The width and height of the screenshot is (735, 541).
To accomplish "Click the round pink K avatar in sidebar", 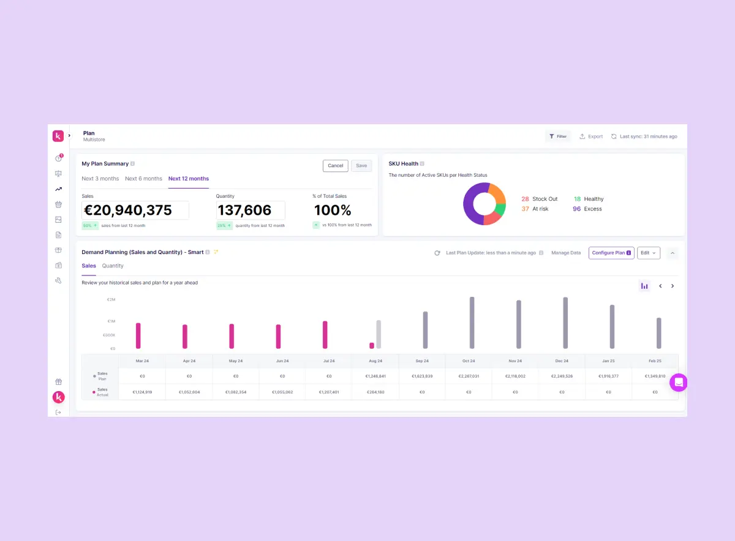I will (x=58, y=397).
